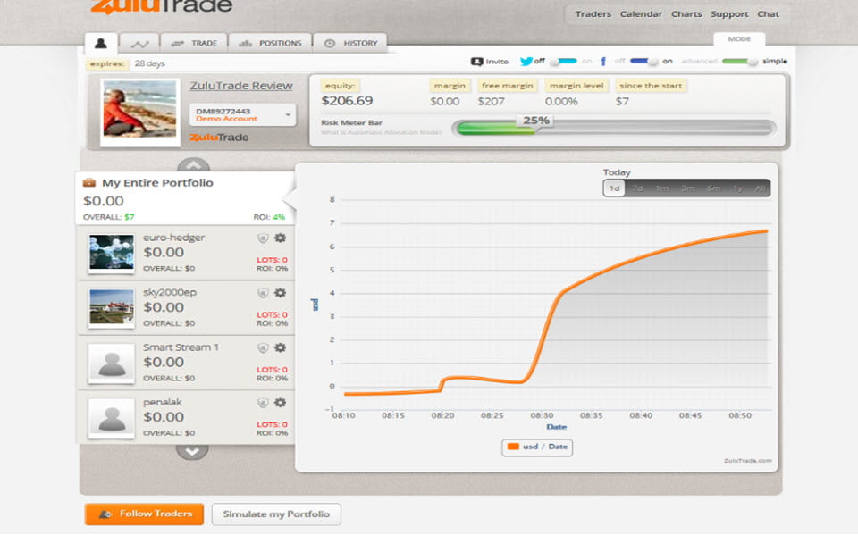Open settings gear for euro-hedger

click(280, 238)
